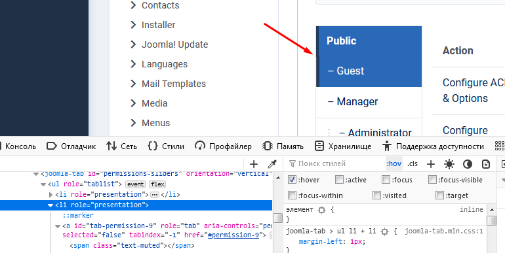Click the markup panel scrollbar up arrow
Image resolution: width=505 pixels, height=253 pixels.
(277, 178)
